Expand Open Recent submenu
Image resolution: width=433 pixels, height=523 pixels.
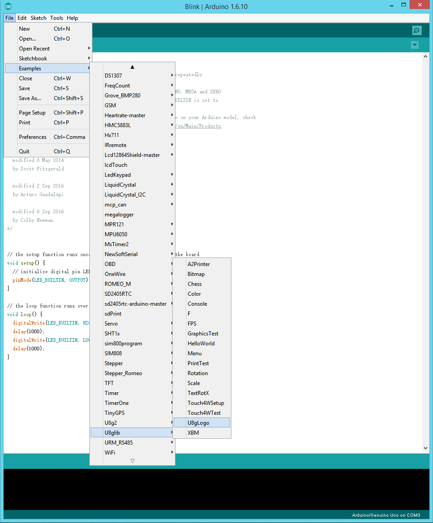pyautogui.click(x=47, y=49)
